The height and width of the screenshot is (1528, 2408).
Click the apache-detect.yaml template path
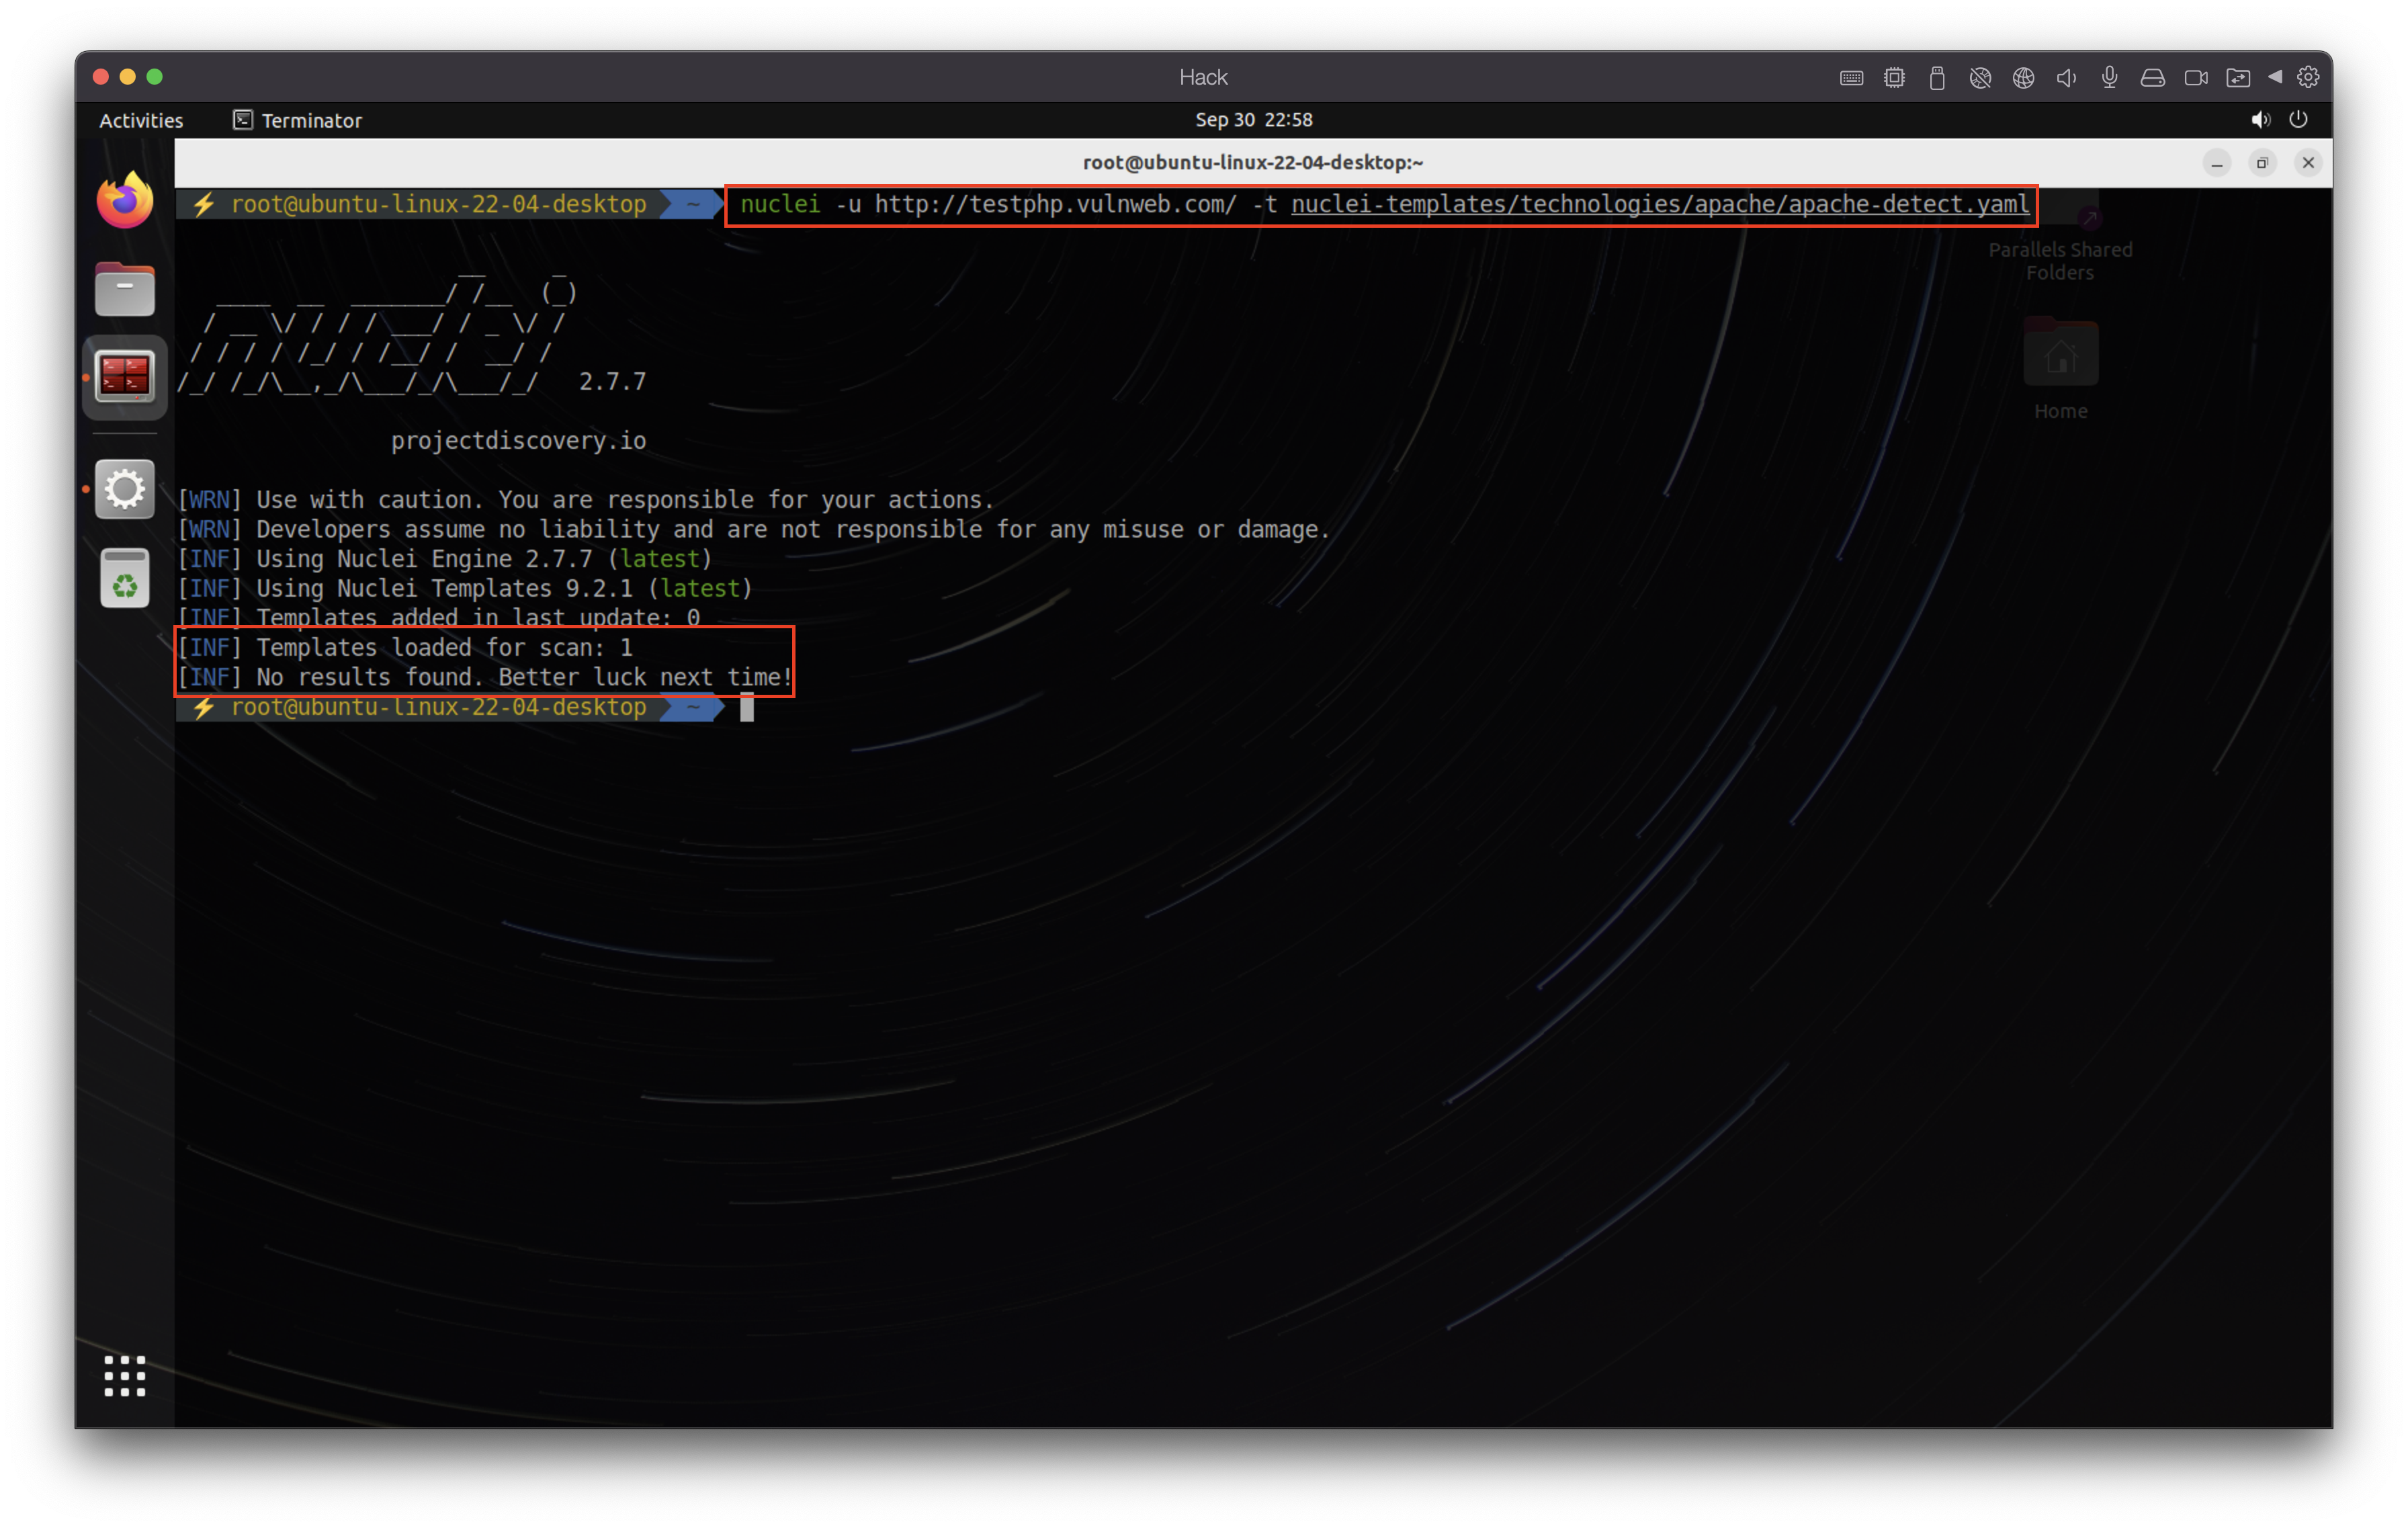coord(1659,205)
